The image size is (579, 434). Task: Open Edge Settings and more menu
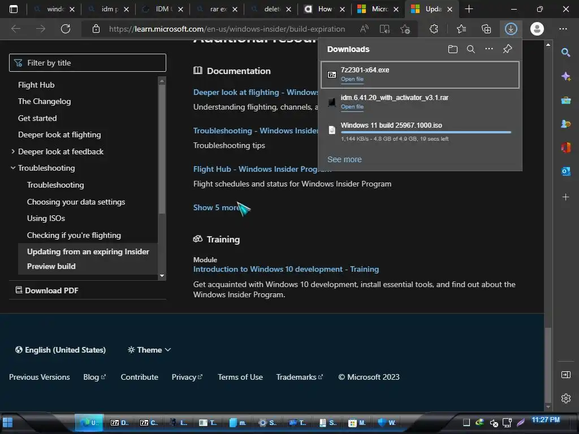coord(563,29)
